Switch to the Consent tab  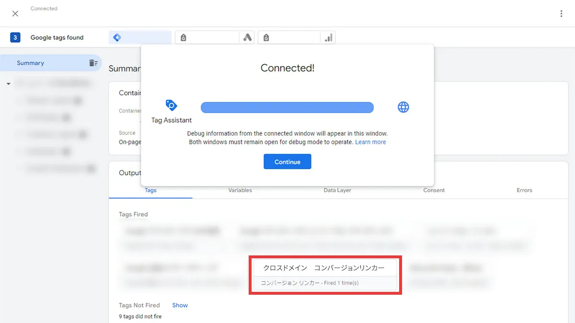tap(434, 190)
